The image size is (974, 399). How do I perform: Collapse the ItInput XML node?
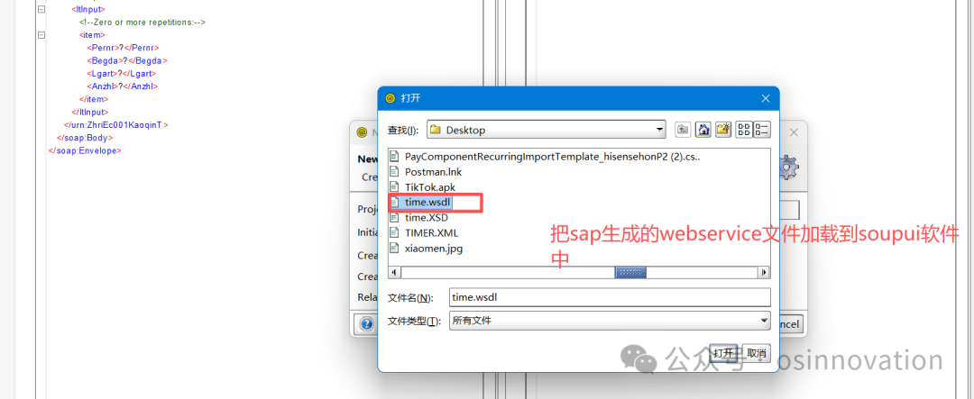[x=41, y=9]
